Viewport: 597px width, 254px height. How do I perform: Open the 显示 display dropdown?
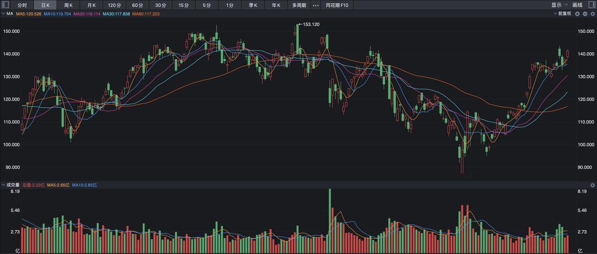pyautogui.click(x=559, y=5)
